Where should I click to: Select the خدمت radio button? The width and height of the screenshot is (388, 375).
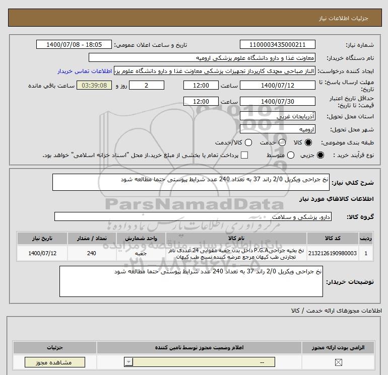tap(282, 142)
